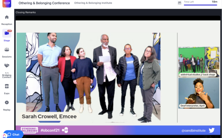Click the Time Left progress bar
This screenshot has height=138, width=222.
pyautogui.click(x=200, y=5)
